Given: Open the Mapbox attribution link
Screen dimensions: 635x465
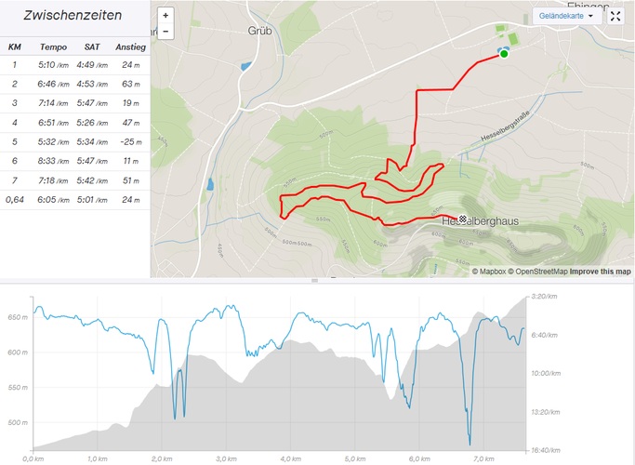Looking at the screenshot, I should 493,272.
